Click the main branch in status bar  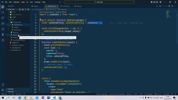4,94
